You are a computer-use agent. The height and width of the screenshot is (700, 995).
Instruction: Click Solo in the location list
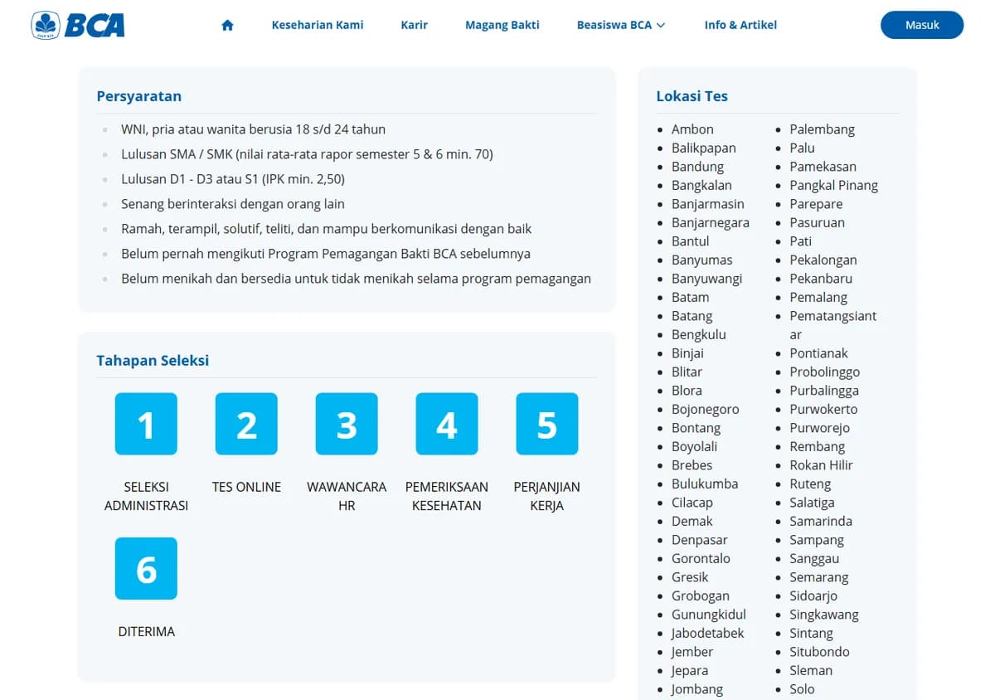pyautogui.click(x=803, y=689)
